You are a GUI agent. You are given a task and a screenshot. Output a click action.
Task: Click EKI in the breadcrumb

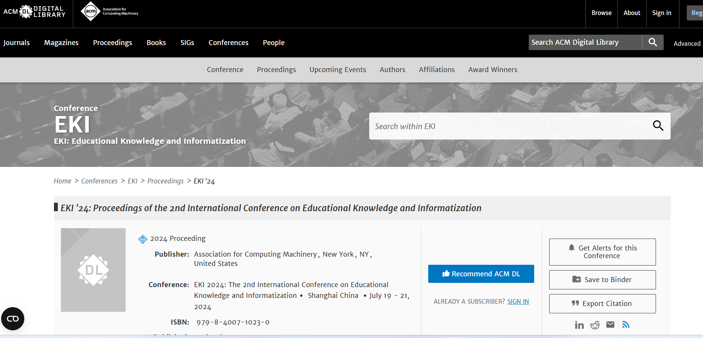[x=133, y=181]
